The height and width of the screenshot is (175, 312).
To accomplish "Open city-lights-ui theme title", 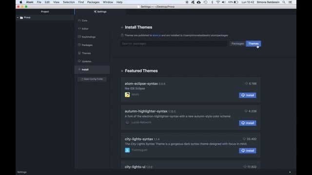I will coord(135,167).
